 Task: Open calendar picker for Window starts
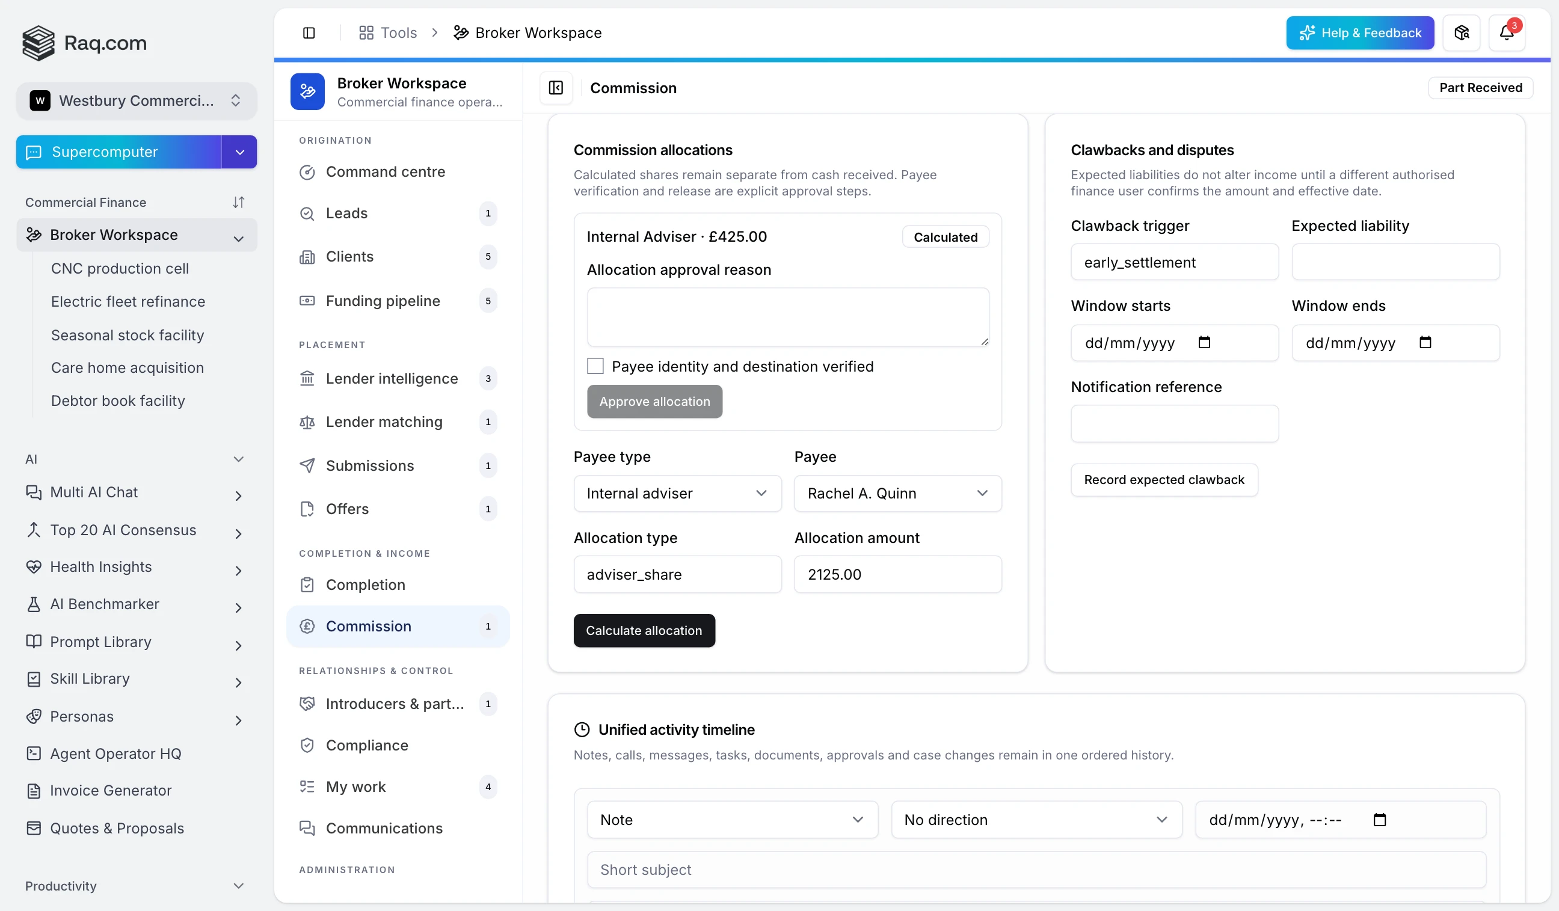[1204, 342]
